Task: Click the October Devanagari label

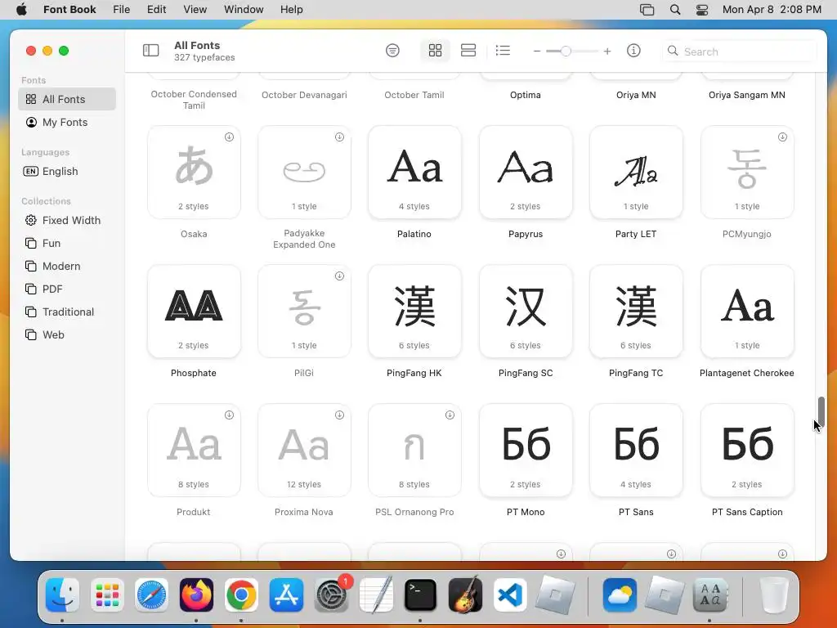Action: [304, 95]
